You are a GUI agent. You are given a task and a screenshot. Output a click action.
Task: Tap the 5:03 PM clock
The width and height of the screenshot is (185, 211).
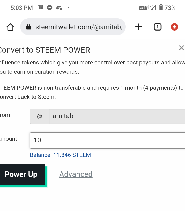22,8
